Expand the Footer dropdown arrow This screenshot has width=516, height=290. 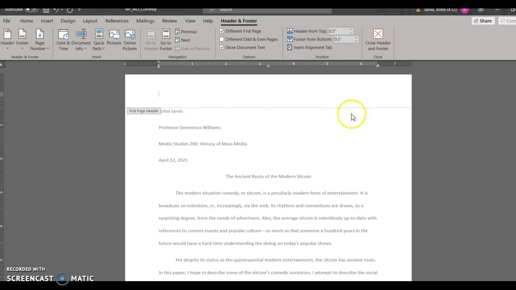22,49
